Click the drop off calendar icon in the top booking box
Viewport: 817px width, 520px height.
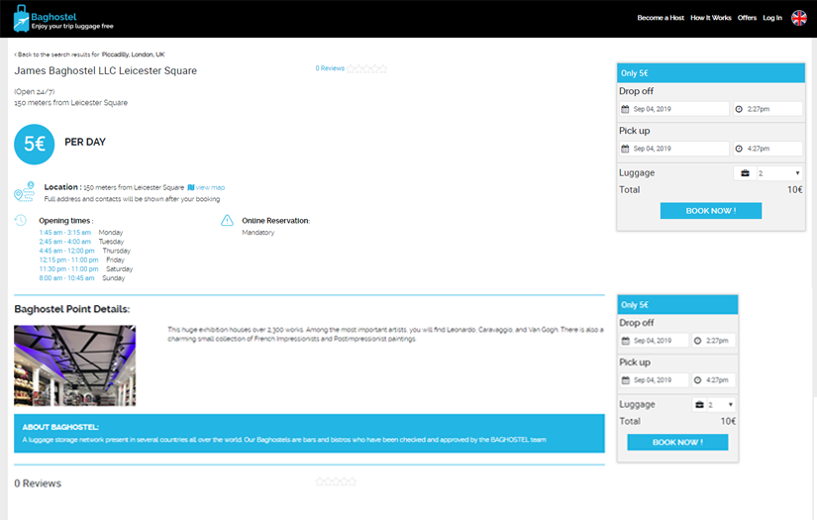[625, 109]
